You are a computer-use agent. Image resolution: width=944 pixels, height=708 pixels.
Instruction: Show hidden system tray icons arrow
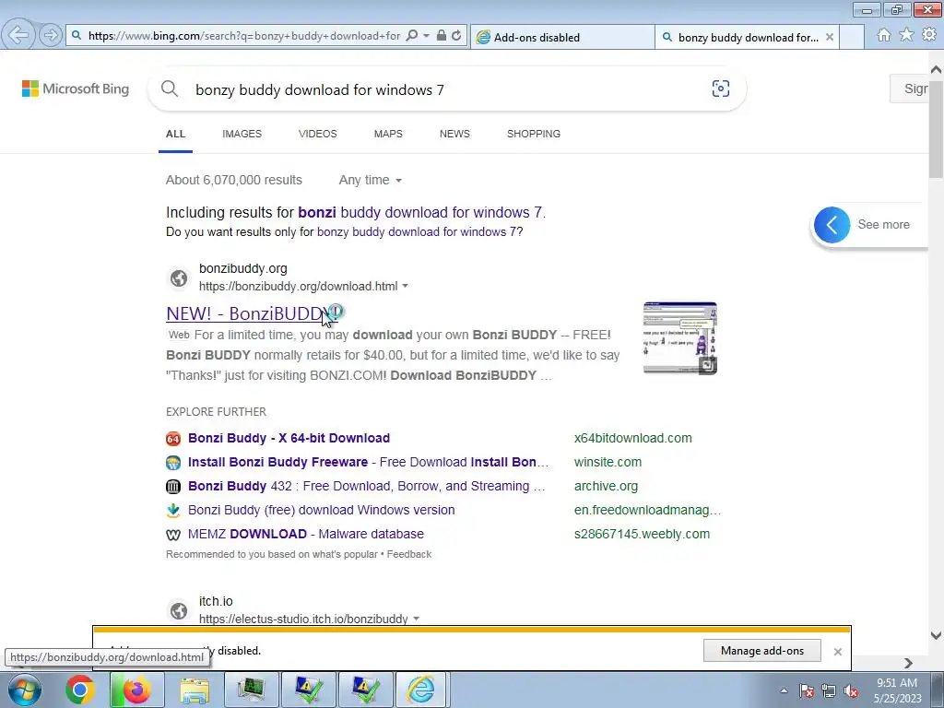click(784, 690)
